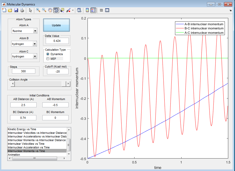Select Kinetic Energy vs Time plot
This screenshot has height=171, width=235.
pos(22,129)
